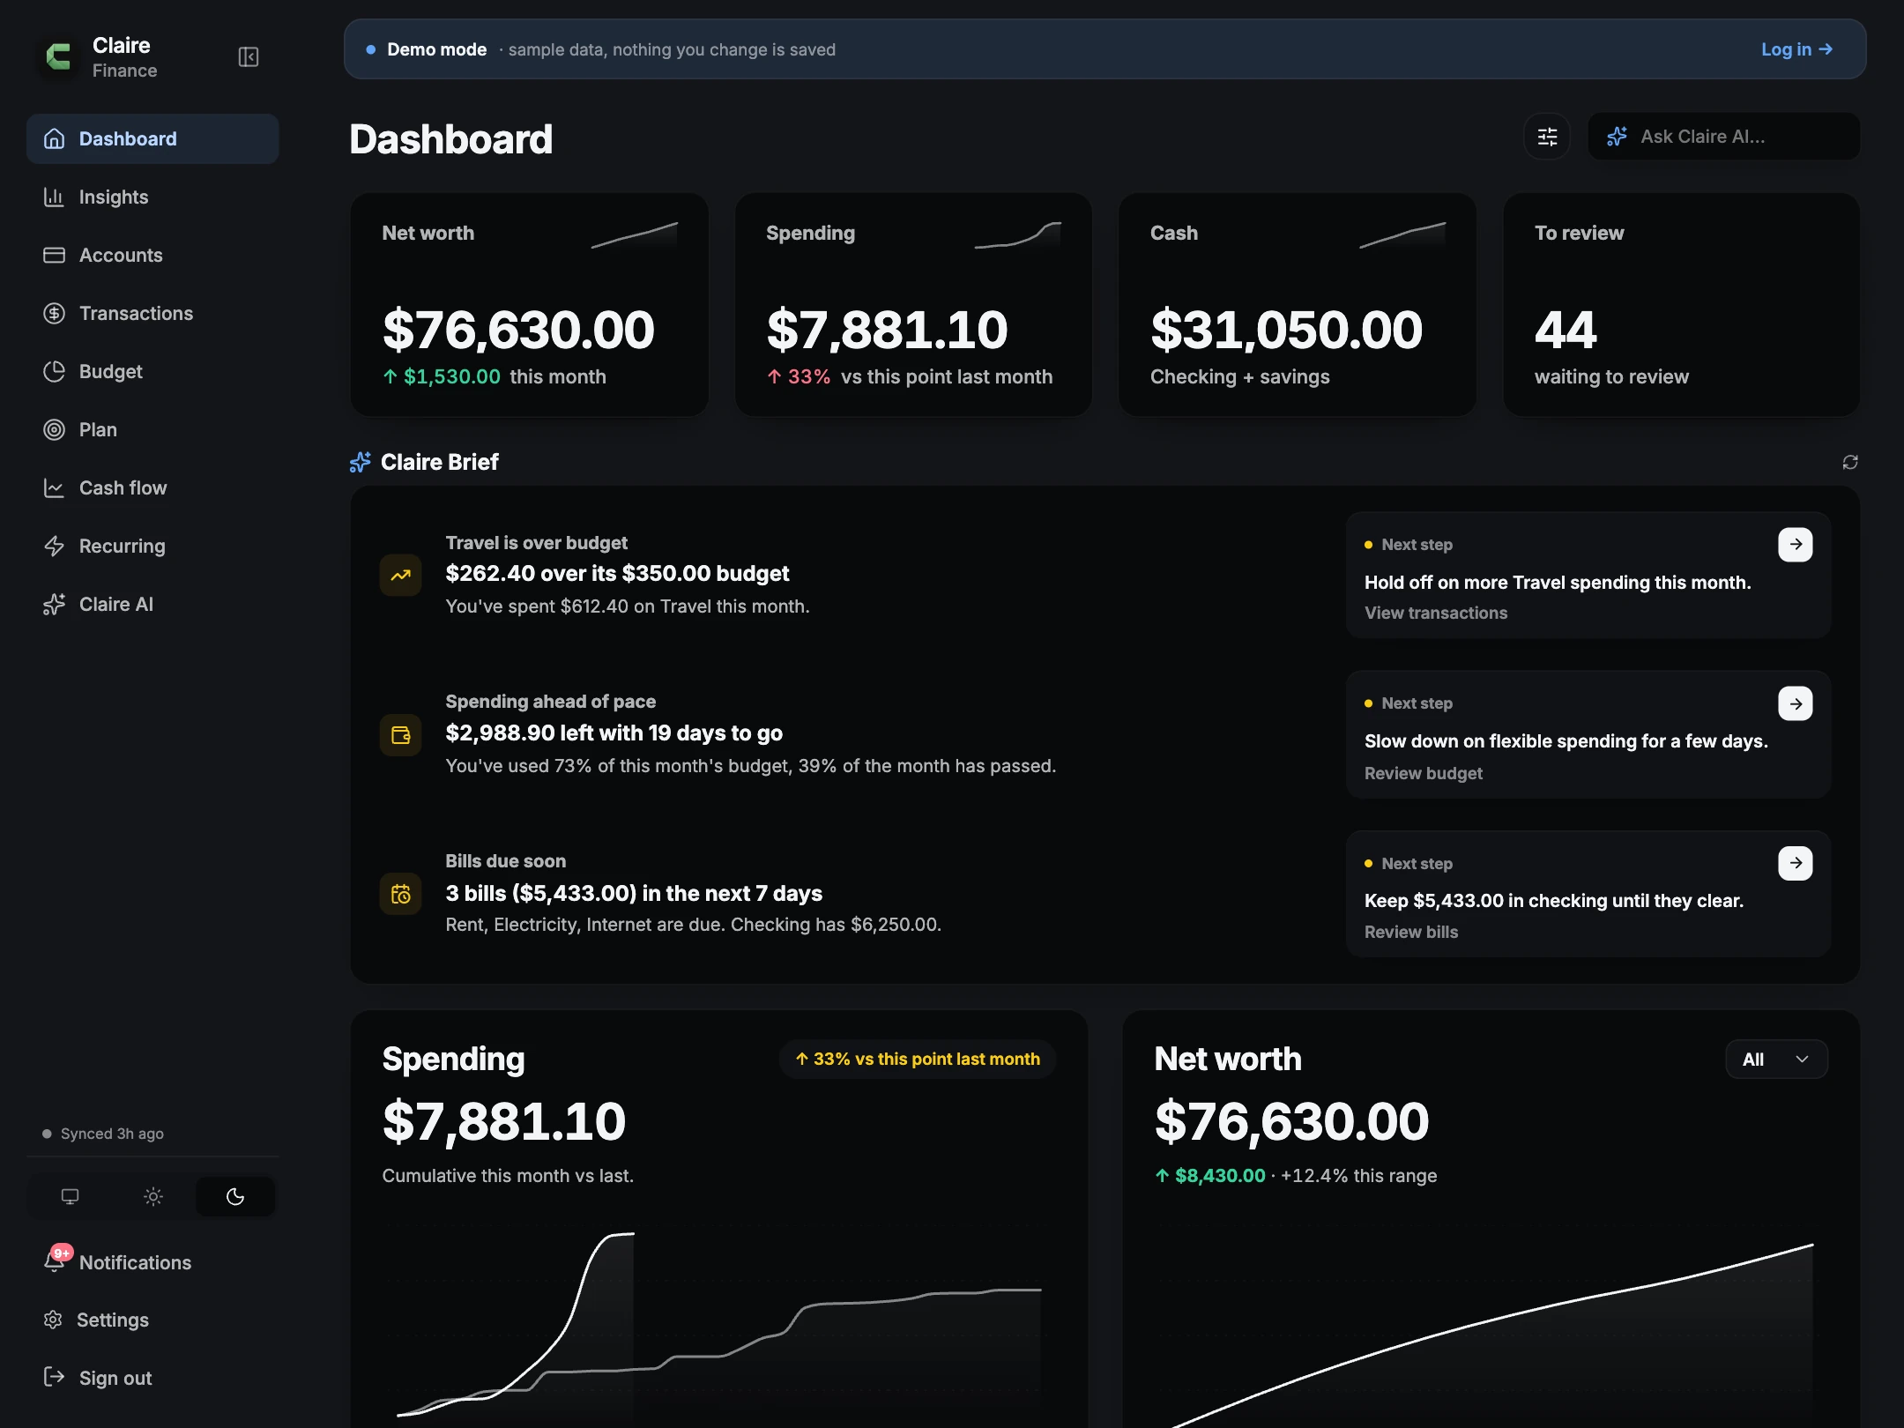Open dashboard customize sliders icon

tap(1547, 137)
